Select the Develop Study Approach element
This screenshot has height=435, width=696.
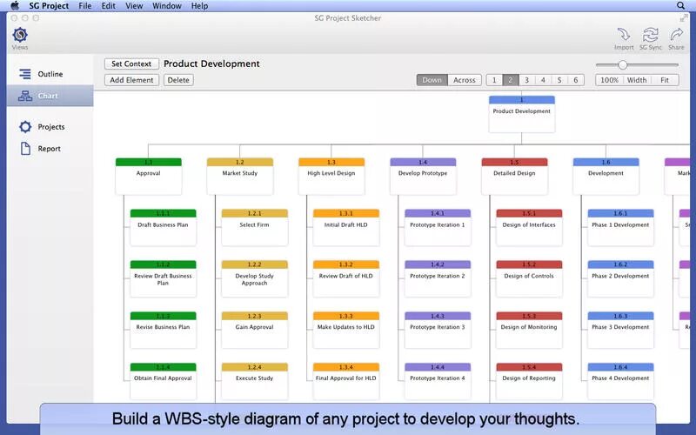click(x=254, y=278)
